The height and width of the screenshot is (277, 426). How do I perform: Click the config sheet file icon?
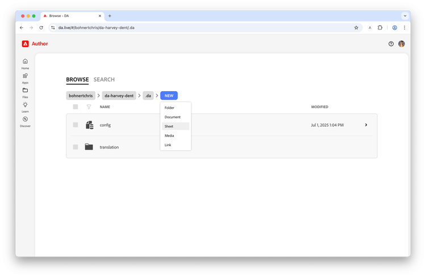pos(89,125)
